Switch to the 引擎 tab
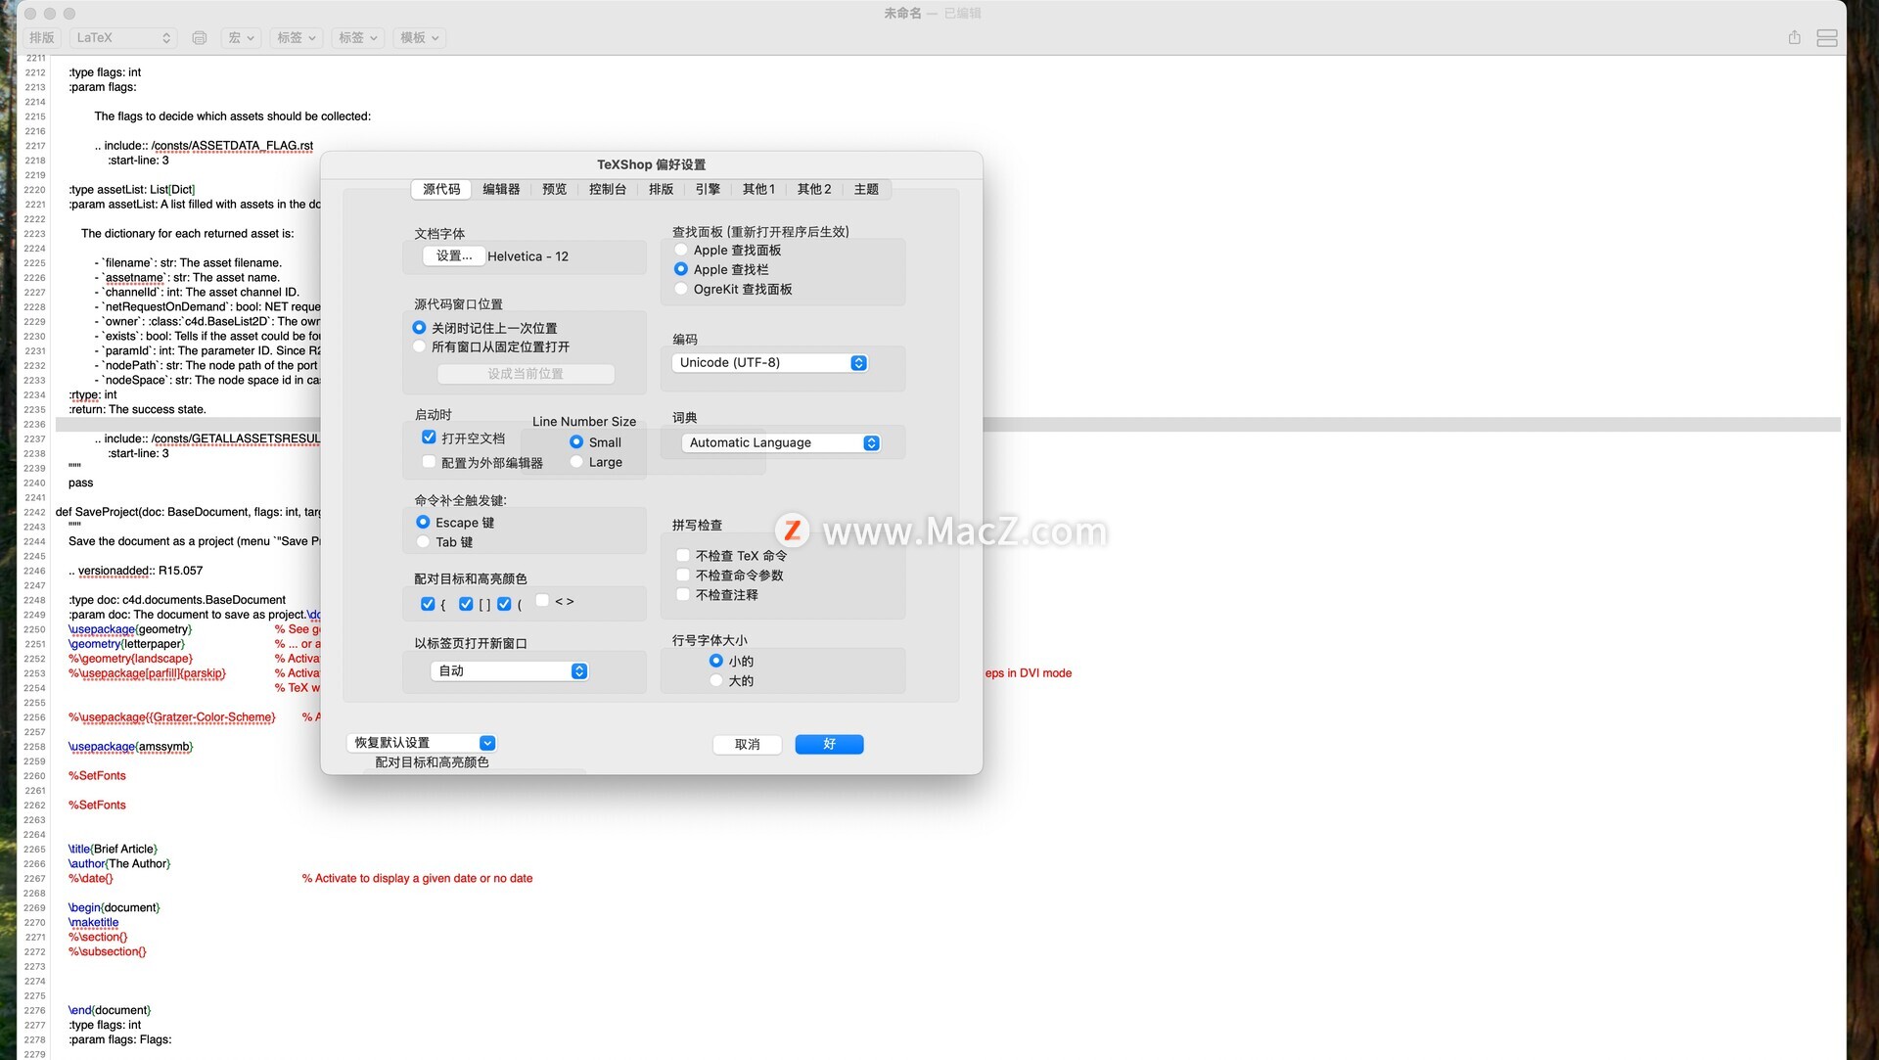The image size is (1879, 1060). [708, 190]
